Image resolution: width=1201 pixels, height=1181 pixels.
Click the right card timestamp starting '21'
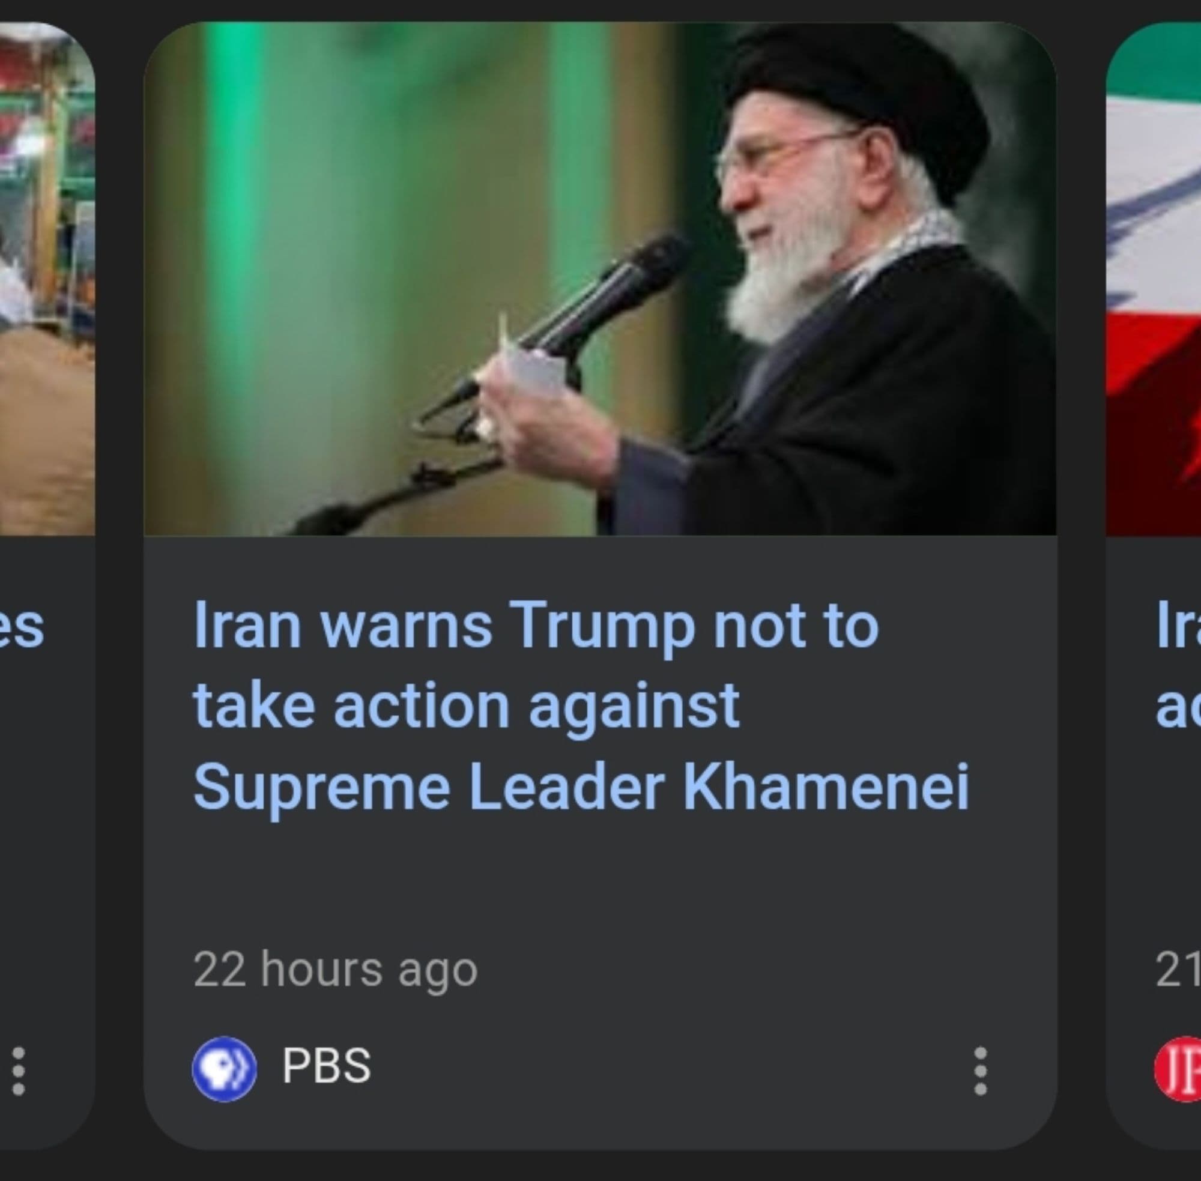click(x=1178, y=970)
